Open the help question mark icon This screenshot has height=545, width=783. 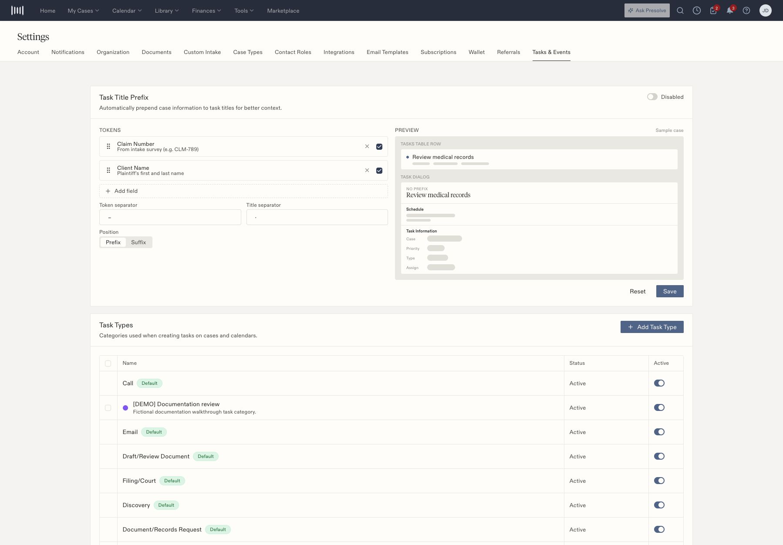746,10
